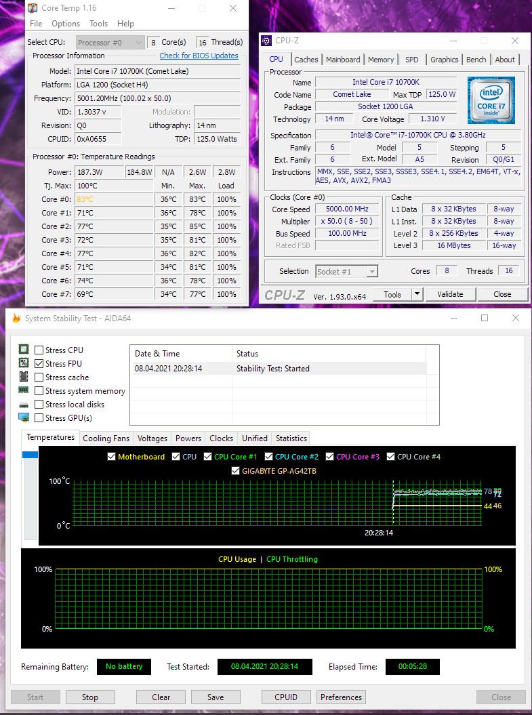Toggle the CPU temperature graph checkbox
This screenshot has width=532, height=715.
point(176,457)
